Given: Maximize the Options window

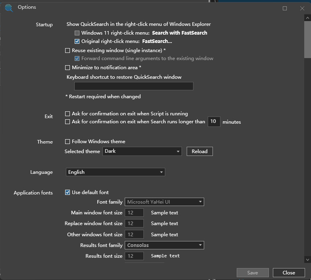Looking at the screenshot, I should (x=285, y=8).
